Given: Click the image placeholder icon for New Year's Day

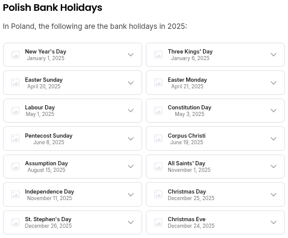Looking at the screenshot, I should (x=16, y=55).
